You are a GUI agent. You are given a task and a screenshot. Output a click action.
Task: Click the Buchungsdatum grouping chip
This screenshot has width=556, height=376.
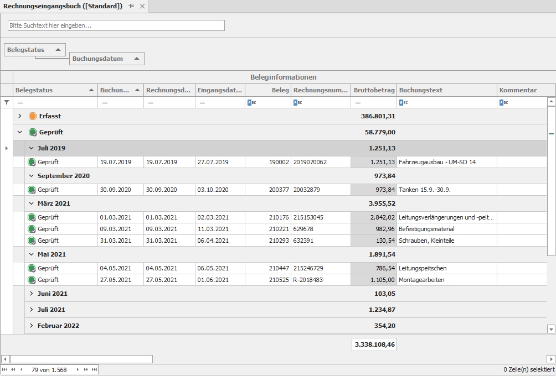[x=106, y=58]
